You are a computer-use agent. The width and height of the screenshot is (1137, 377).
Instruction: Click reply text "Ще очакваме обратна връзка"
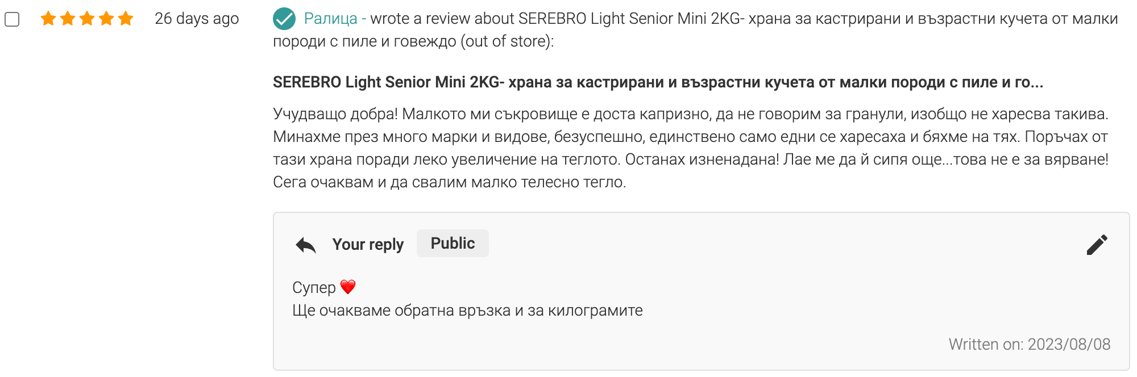[x=467, y=311]
